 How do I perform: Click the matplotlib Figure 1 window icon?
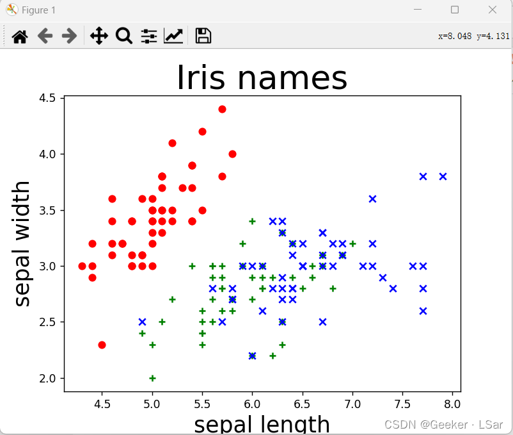coord(12,10)
